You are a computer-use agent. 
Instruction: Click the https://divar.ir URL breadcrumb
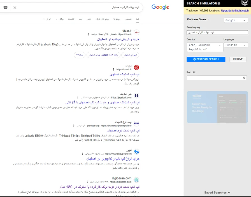pyautogui.click(x=125, y=34)
